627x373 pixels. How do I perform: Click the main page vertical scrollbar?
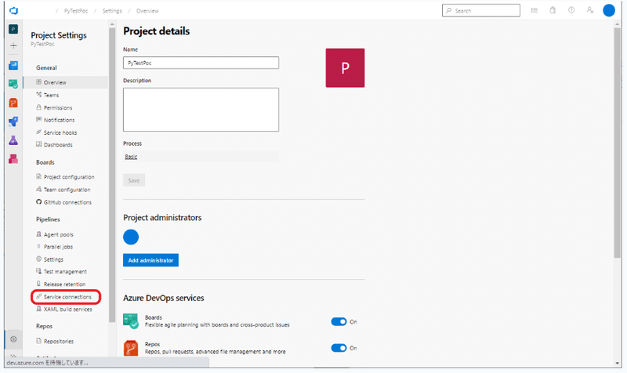618,143
